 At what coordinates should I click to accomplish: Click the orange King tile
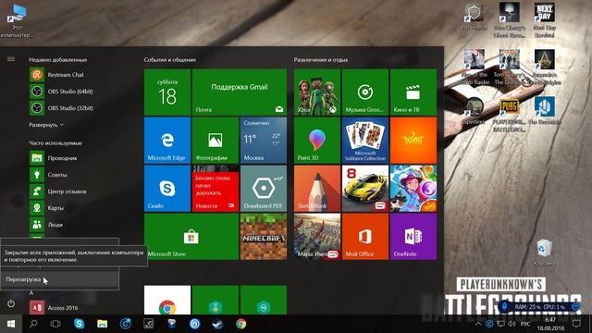(413, 140)
